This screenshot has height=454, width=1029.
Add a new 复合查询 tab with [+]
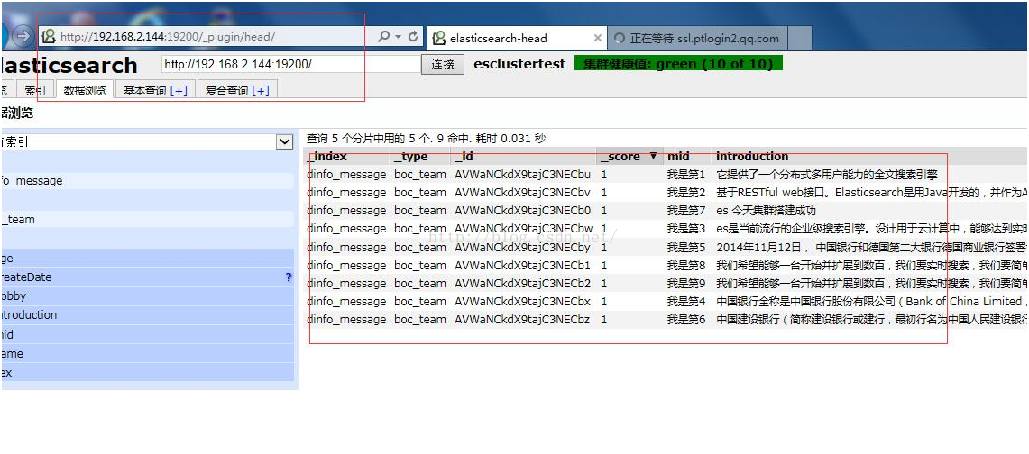pyautogui.click(x=261, y=90)
